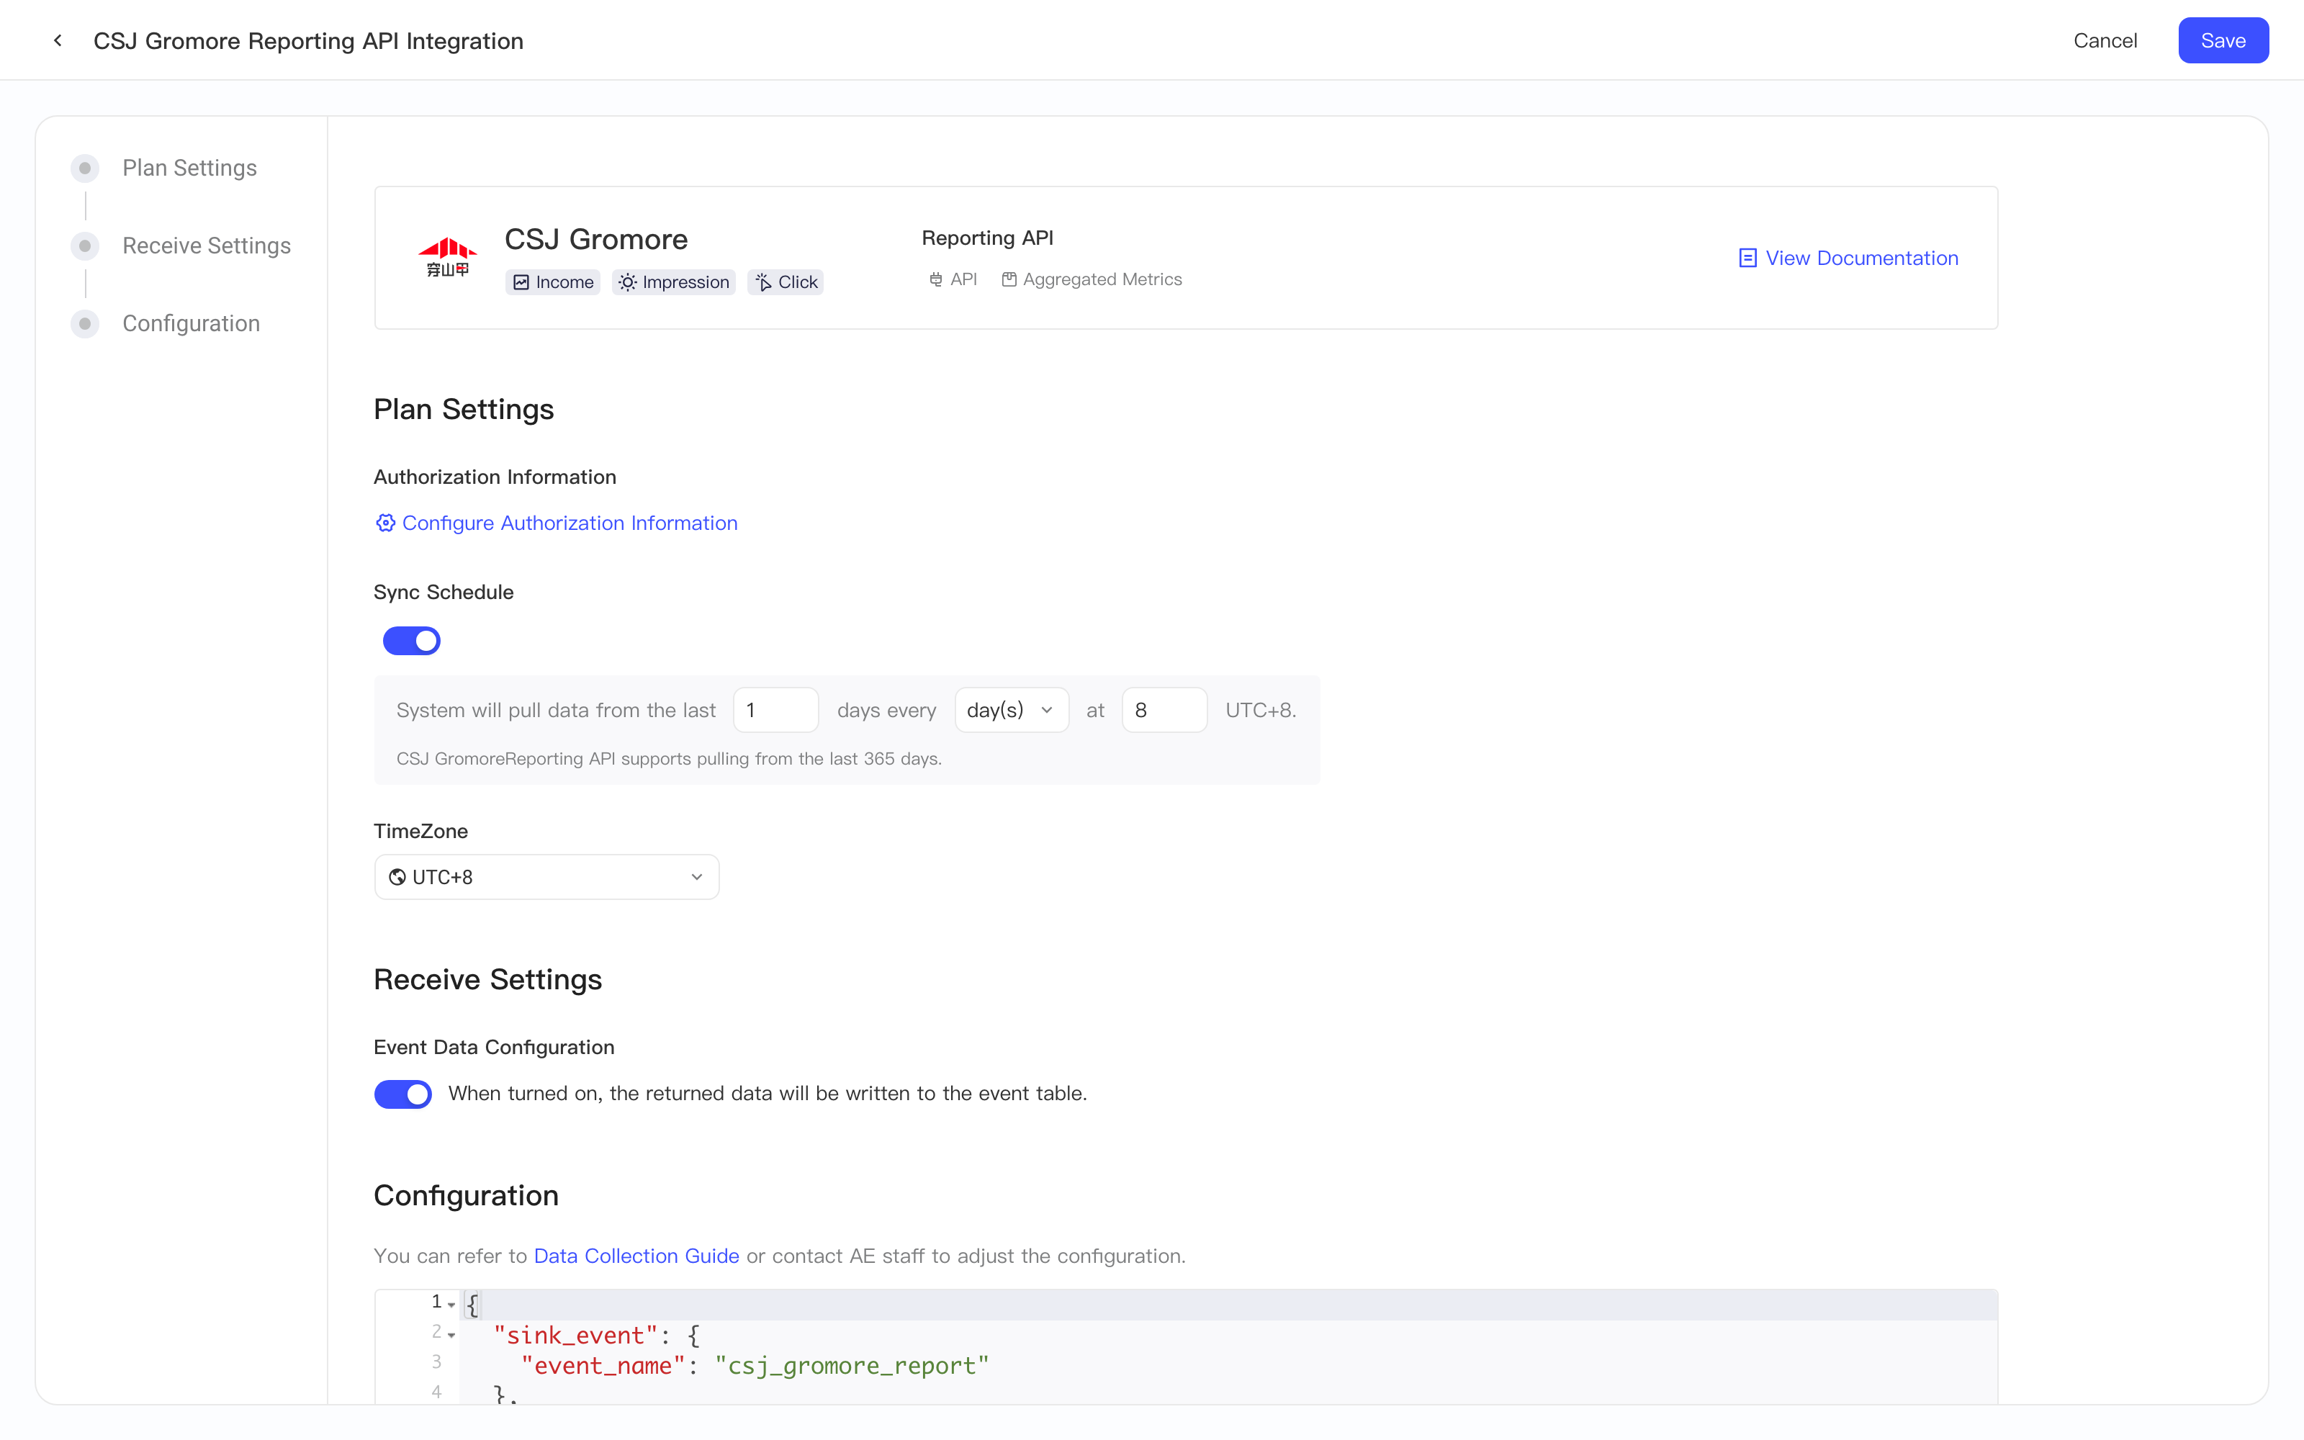Click the page title CSJ Gromore Reporting API Integration
The width and height of the screenshot is (2304, 1440).
308,41
